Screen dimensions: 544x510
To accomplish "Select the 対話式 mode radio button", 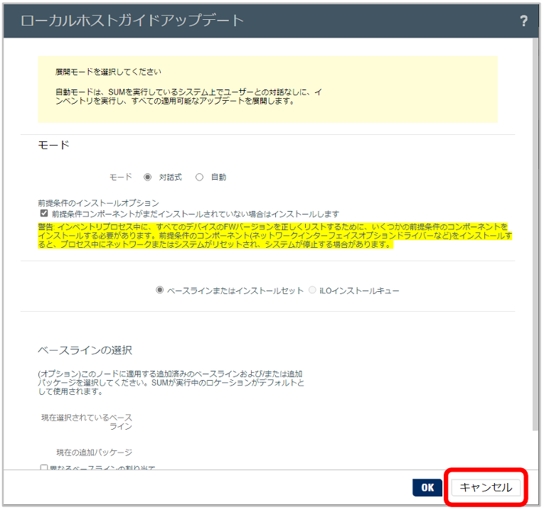I will click(x=147, y=177).
